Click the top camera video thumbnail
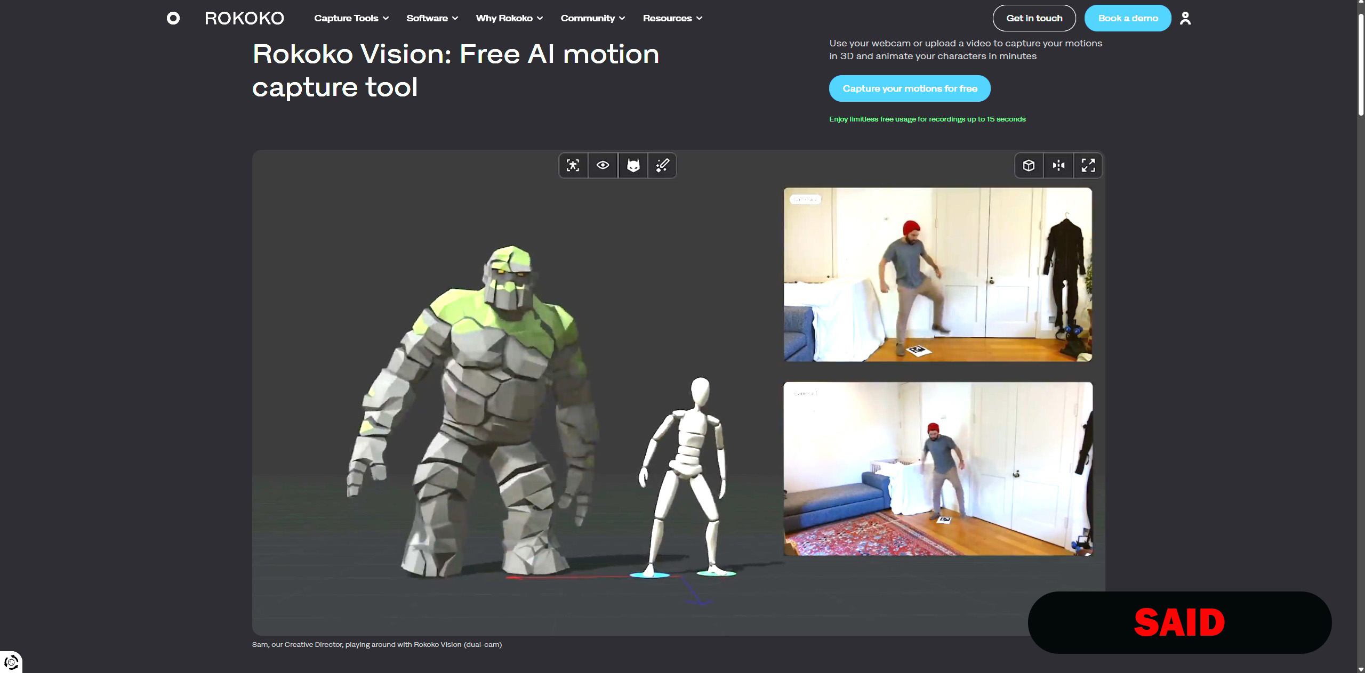Viewport: 1365px width, 673px height. tap(937, 274)
